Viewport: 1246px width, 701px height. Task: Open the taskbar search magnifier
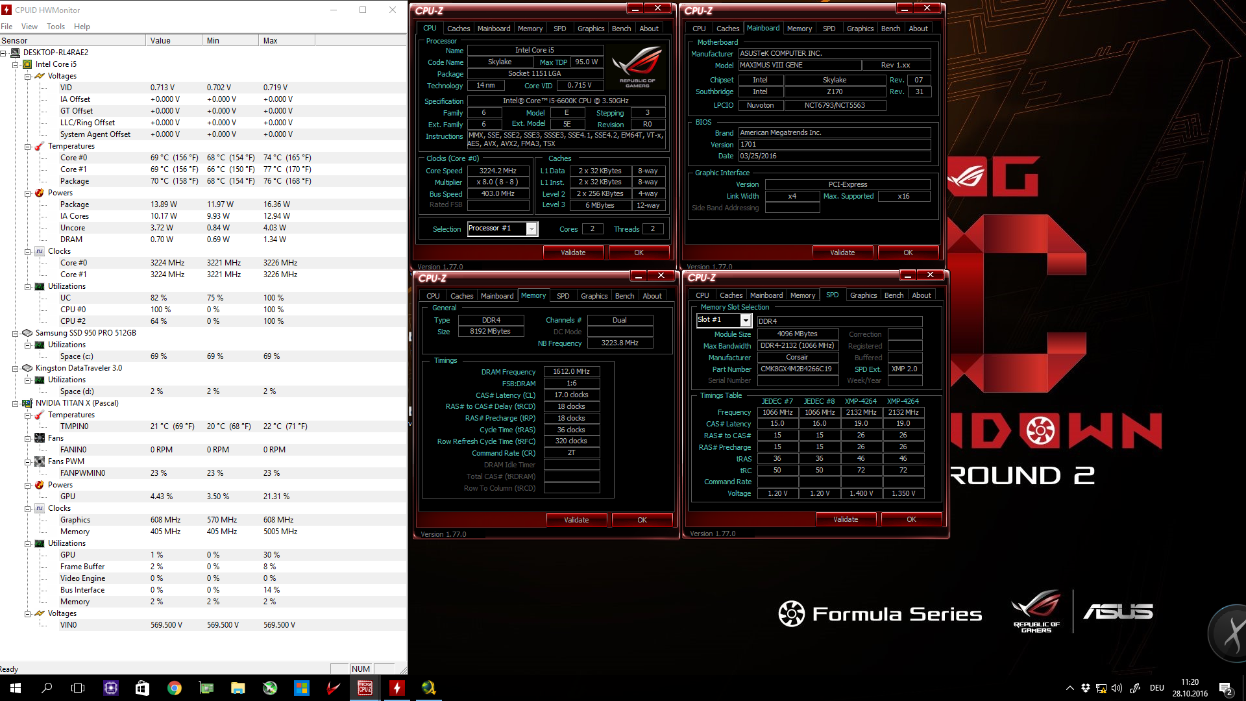tap(47, 688)
